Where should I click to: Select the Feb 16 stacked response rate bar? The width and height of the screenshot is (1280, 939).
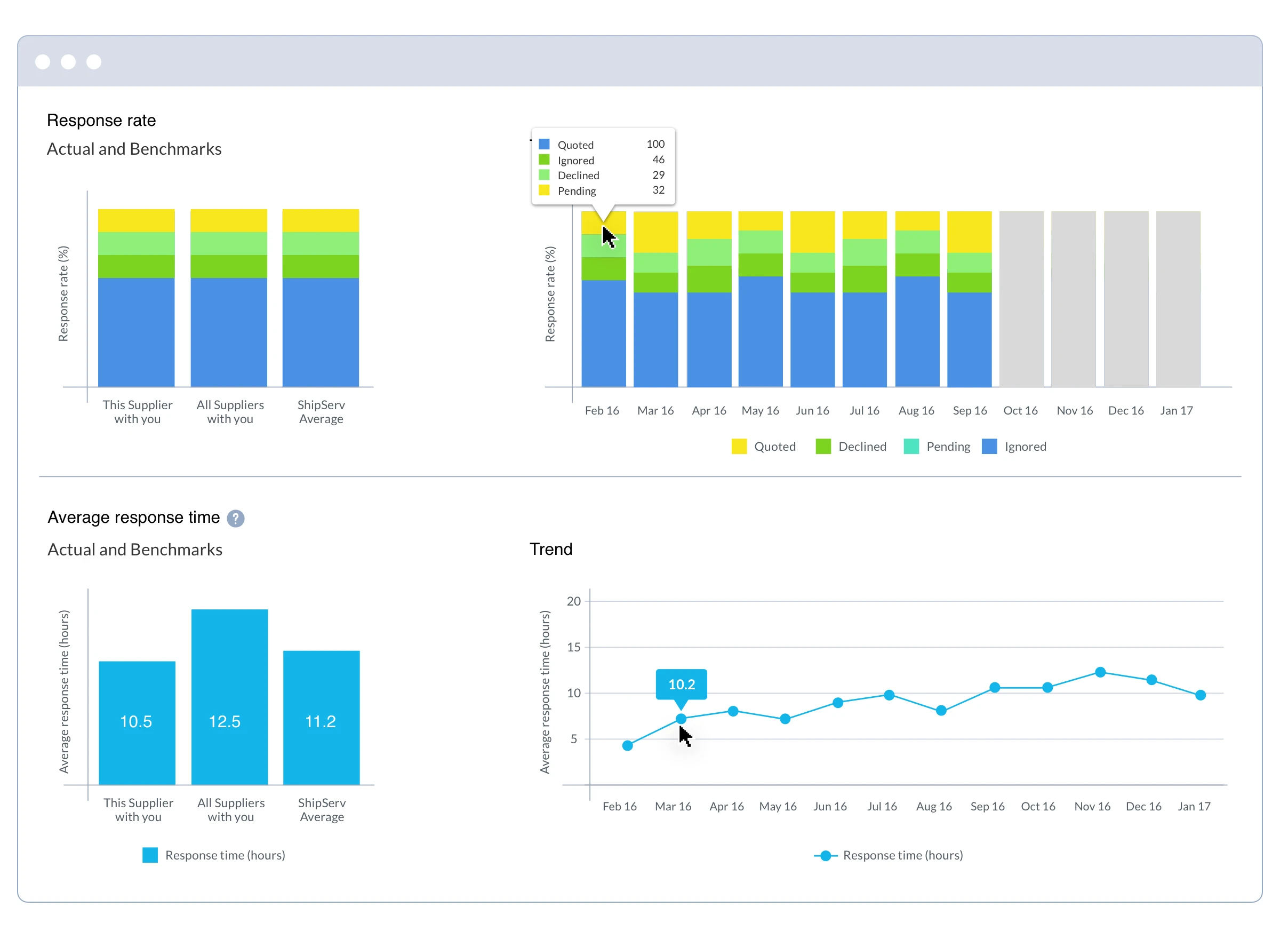(603, 299)
